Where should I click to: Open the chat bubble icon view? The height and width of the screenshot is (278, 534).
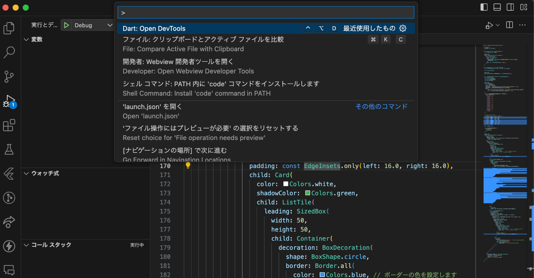(x=9, y=270)
